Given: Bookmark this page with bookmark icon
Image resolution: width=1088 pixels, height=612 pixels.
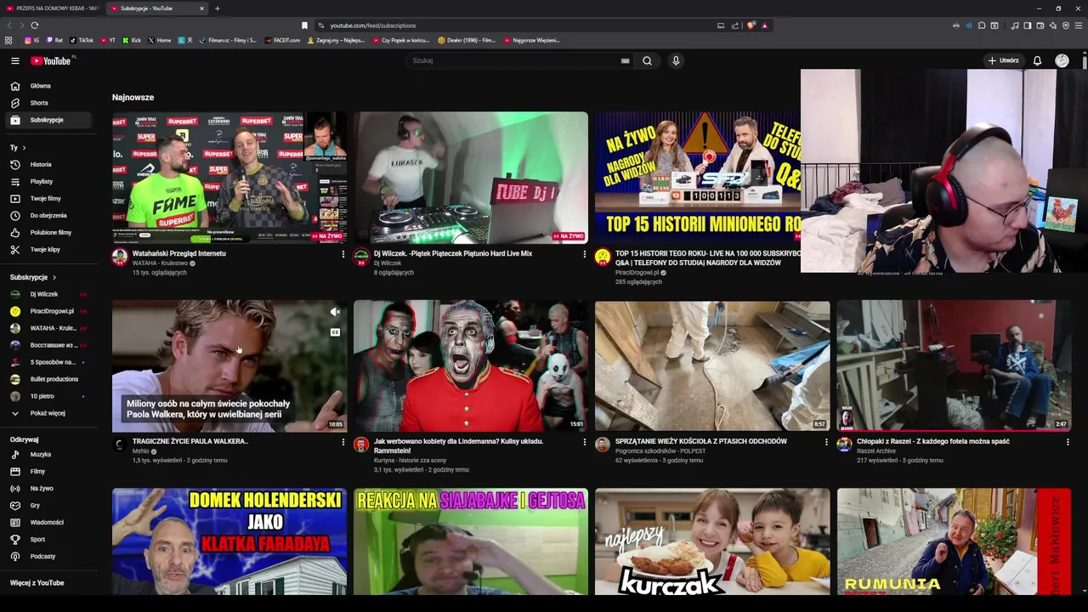Looking at the screenshot, I should (304, 25).
